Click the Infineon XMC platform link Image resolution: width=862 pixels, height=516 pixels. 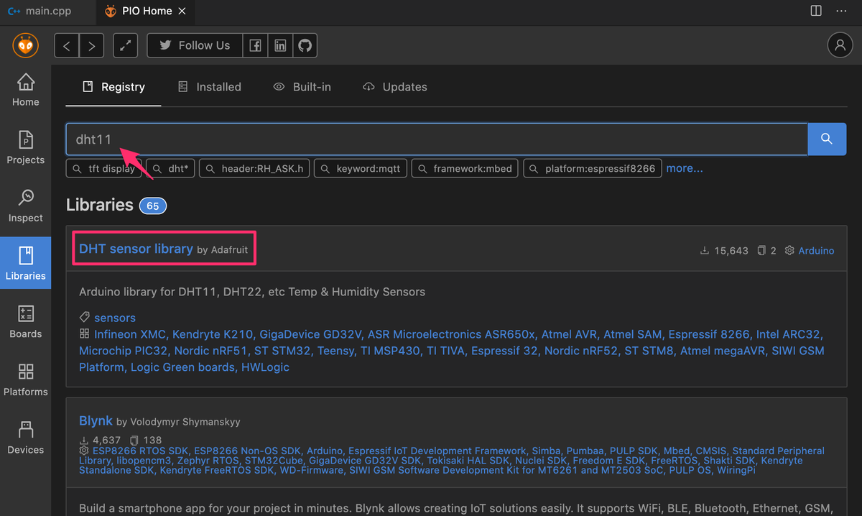tap(131, 334)
